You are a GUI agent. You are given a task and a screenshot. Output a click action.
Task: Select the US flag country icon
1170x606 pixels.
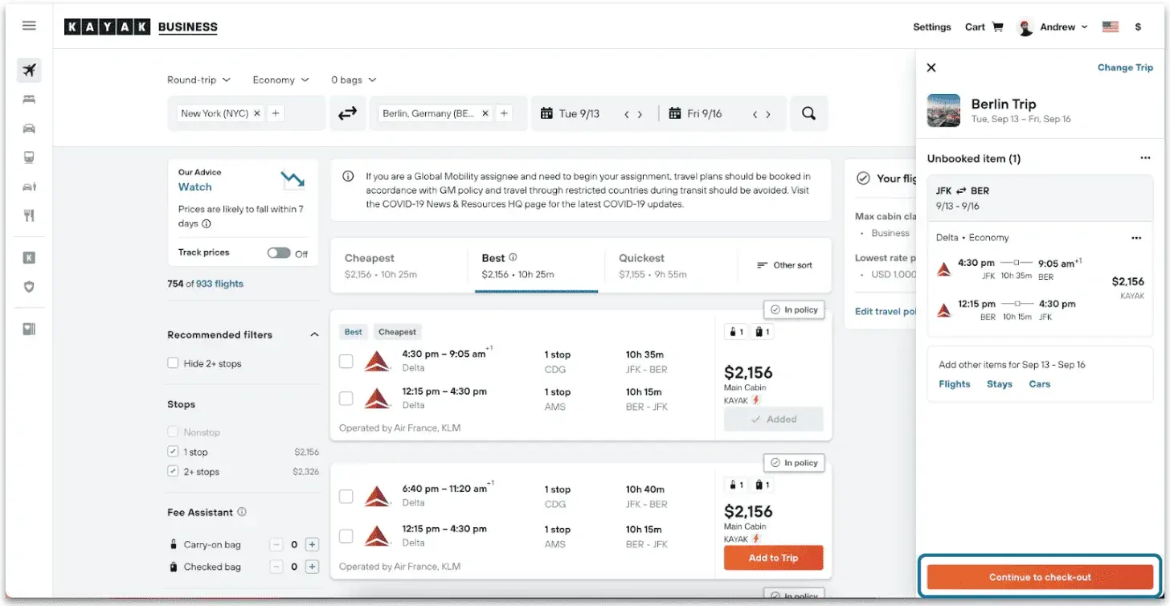point(1111,27)
